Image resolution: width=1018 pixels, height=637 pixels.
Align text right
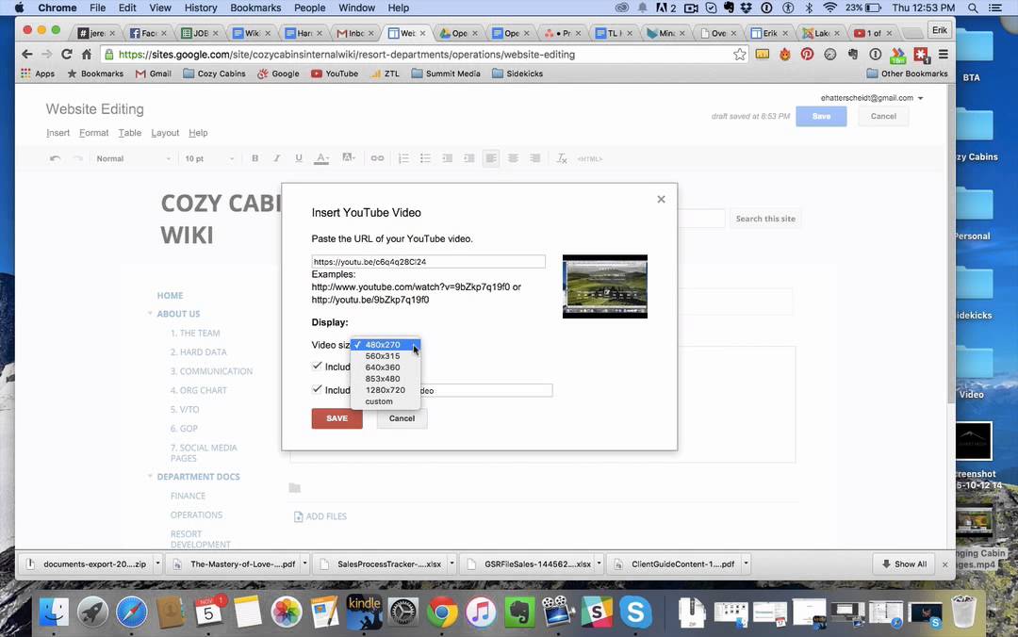pos(535,158)
